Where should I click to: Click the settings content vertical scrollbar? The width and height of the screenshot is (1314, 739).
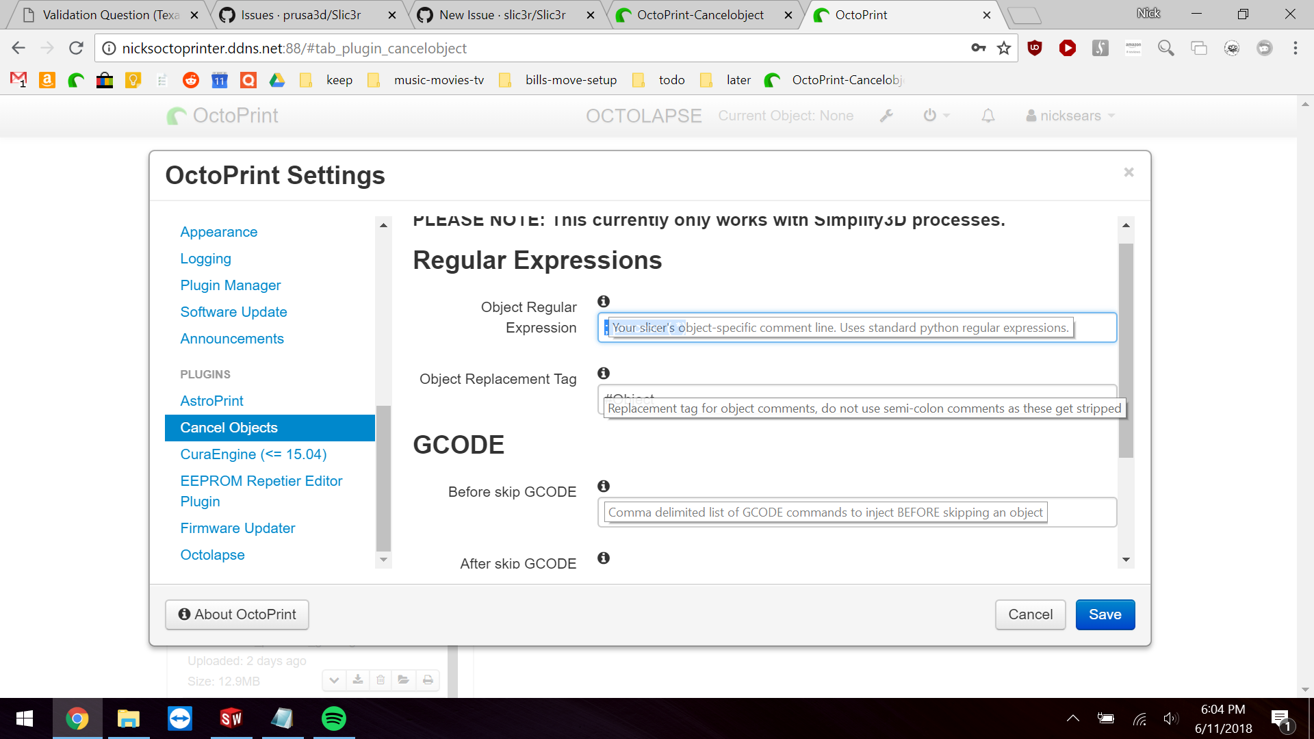[x=1126, y=350]
